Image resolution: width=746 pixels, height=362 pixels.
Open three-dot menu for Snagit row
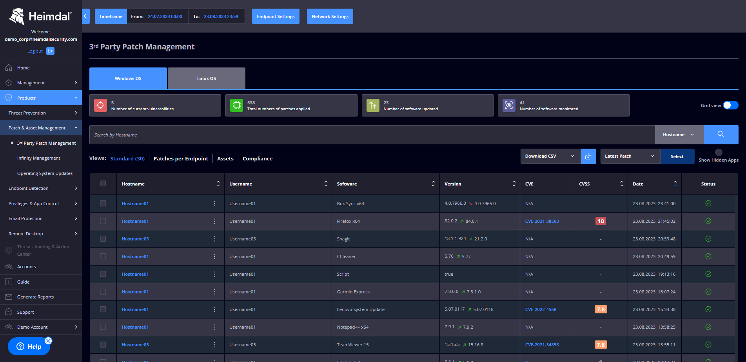[x=215, y=239]
